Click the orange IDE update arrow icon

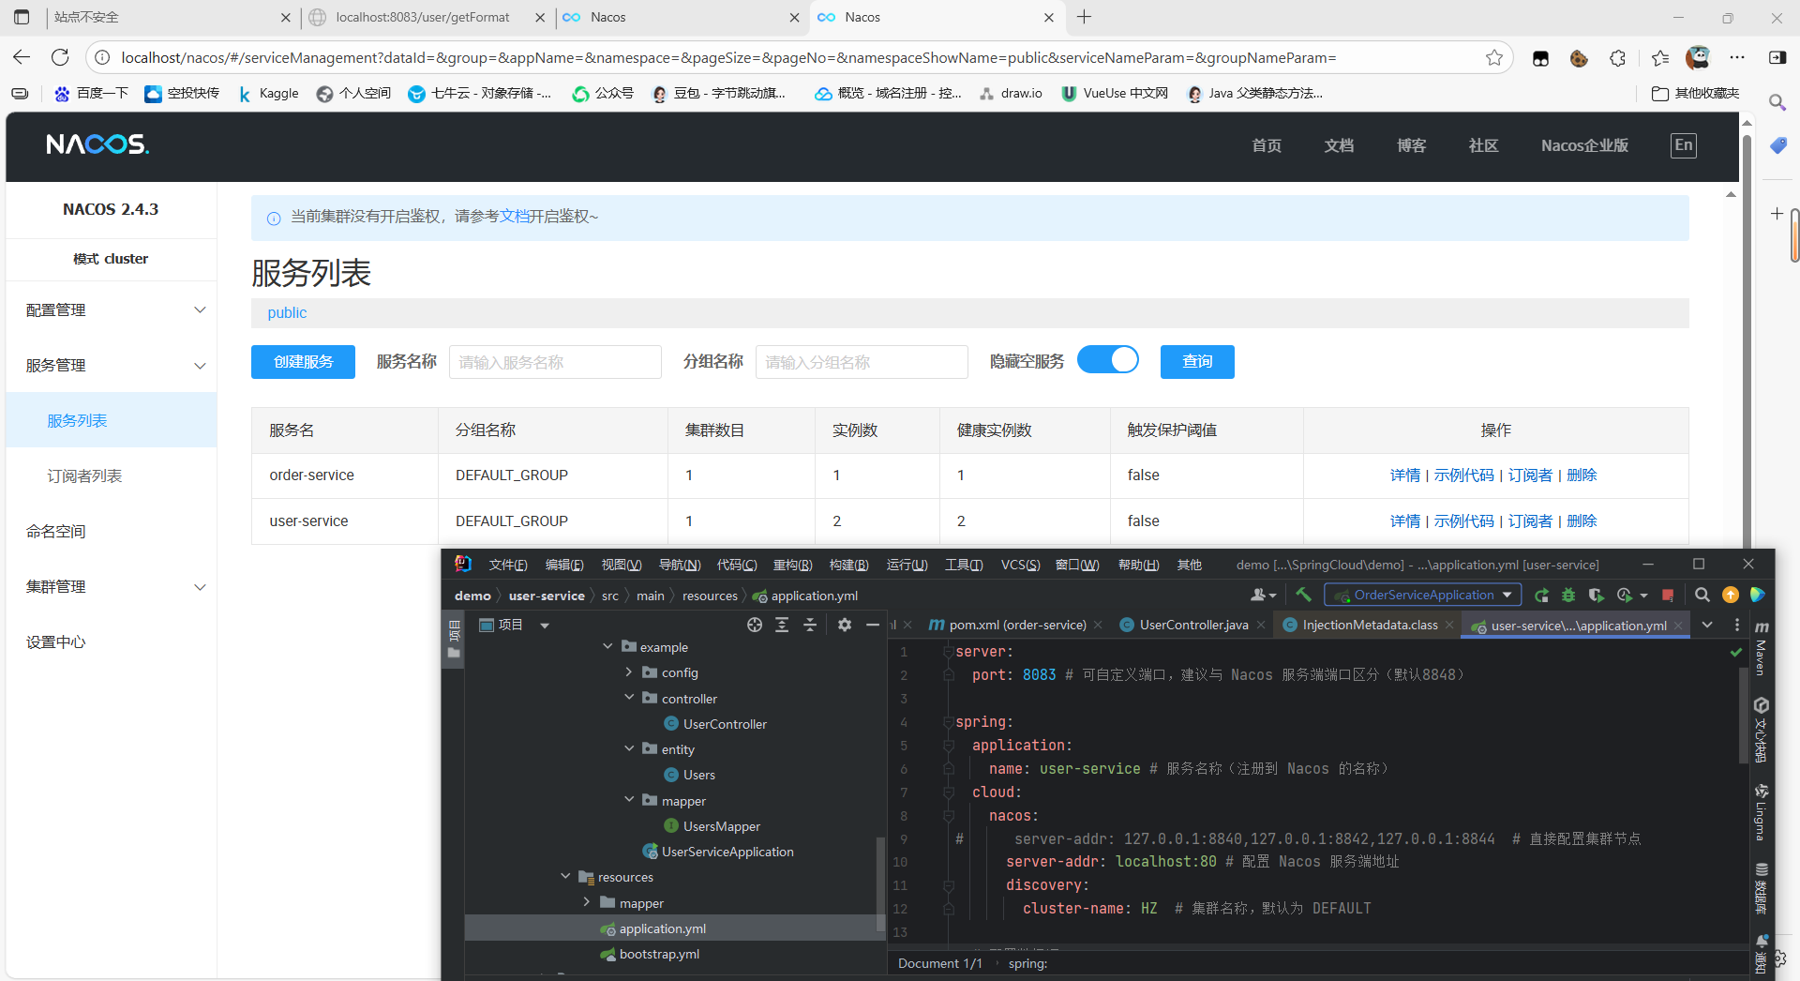coord(1731,595)
